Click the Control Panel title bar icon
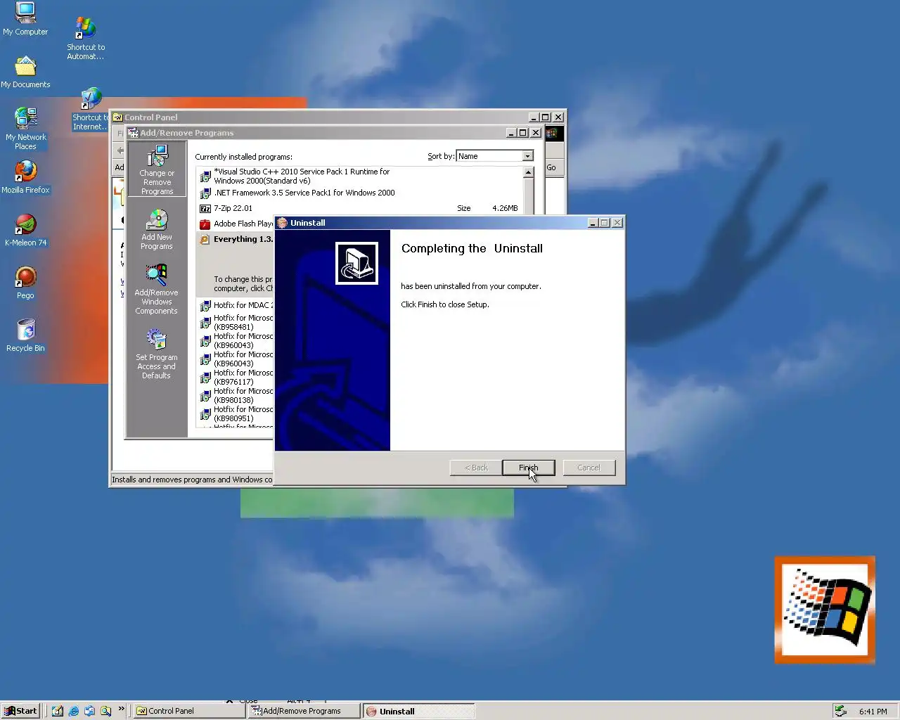The height and width of the screenshot is (720, 900). [x=118, y=117]
